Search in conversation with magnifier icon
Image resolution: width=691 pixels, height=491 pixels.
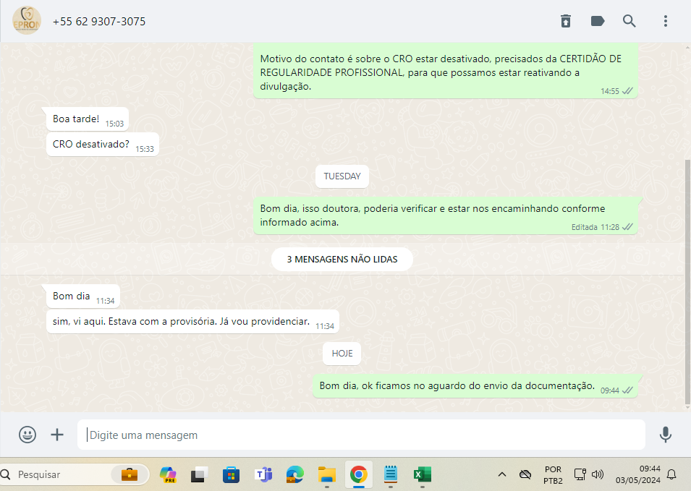click(629, 21)
